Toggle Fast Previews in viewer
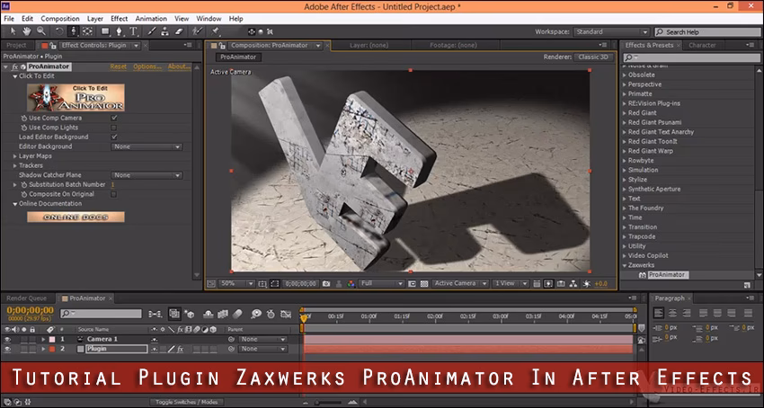Viewport: 764px width, 408px height. click(x=548, y=284)
